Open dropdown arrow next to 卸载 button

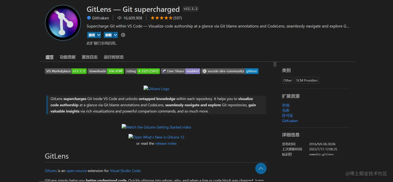115,35
